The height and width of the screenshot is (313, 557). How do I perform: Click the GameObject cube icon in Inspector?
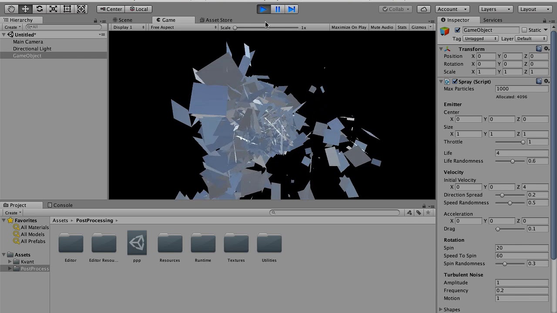tap(444, 31)
